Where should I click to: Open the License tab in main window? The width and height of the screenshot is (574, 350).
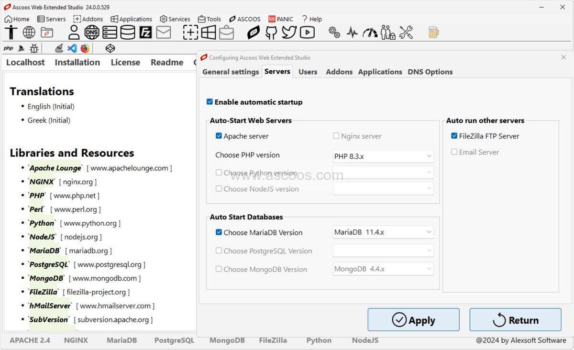click(x=125, y=62)
